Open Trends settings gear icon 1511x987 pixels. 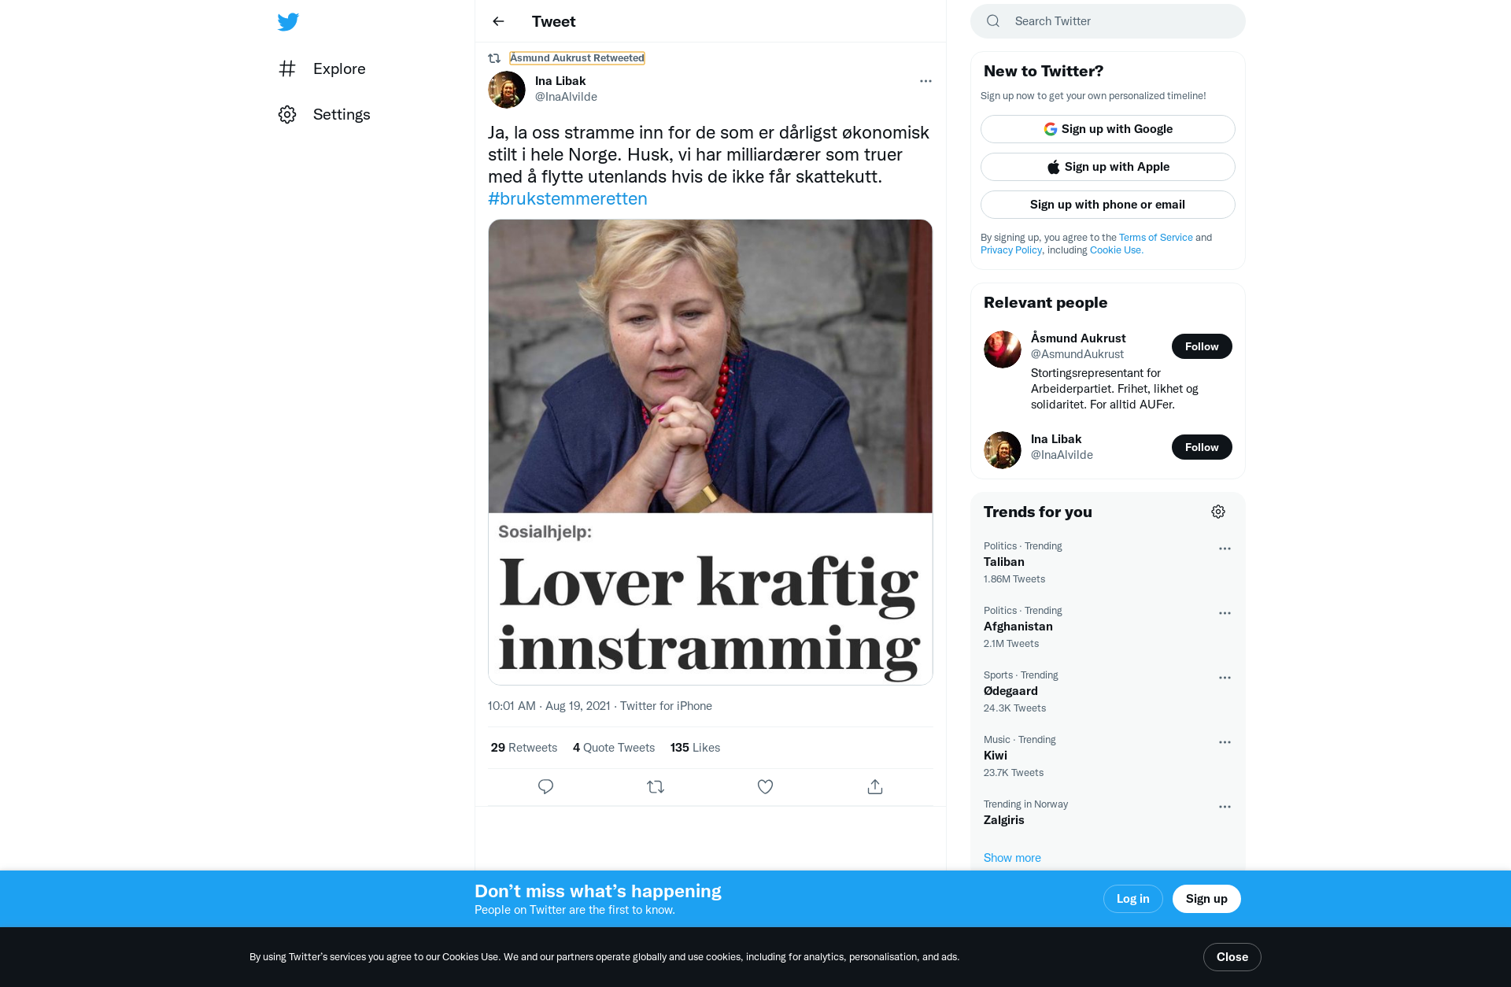1217,512
